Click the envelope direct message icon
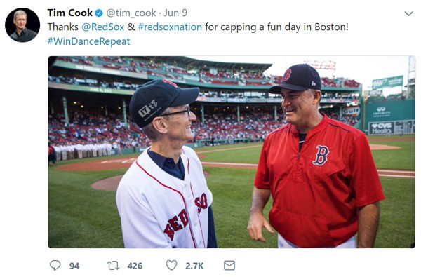The height and width of the screenshot is (277, 421). [x=229, y=266]
